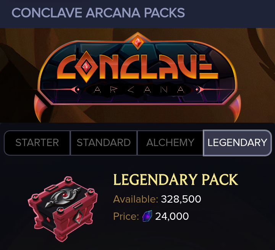275x250 pixels.
Task: Select the Alchemy tab
Action: point(170,143)
